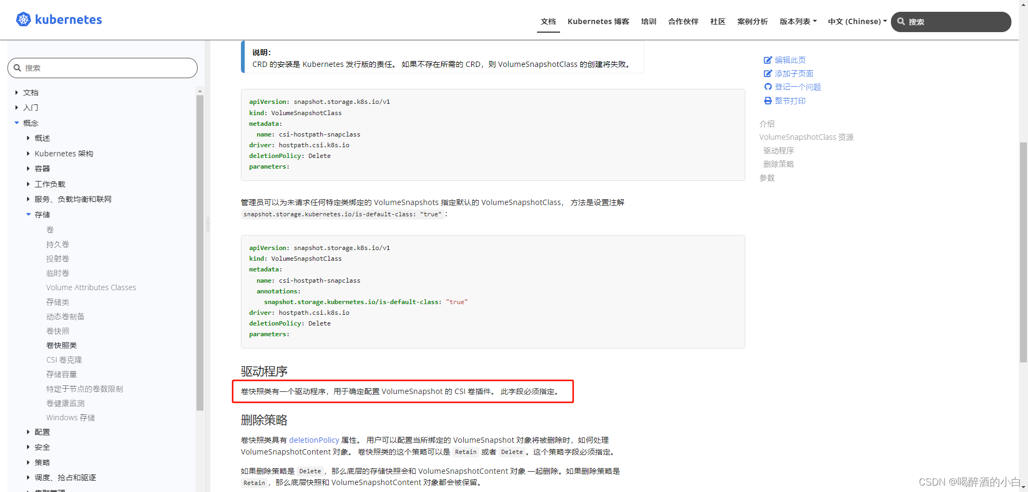Open Volume Attributes Classes page
The width and height of the screenshot is (1028, 492).
click(x=91, y=287)
